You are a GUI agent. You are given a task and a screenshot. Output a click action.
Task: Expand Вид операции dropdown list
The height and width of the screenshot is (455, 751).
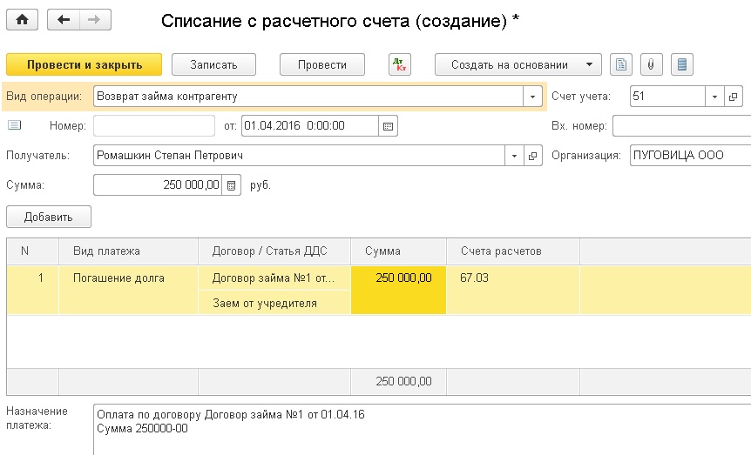[x=532, y=97]
